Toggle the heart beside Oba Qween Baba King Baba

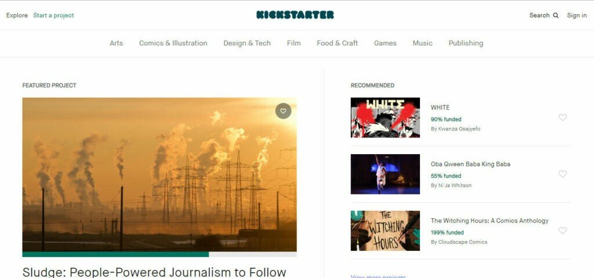[563, 174]
